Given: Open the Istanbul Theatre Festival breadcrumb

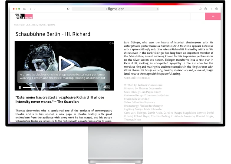Looking at the screenshot, I should [41, 25].
